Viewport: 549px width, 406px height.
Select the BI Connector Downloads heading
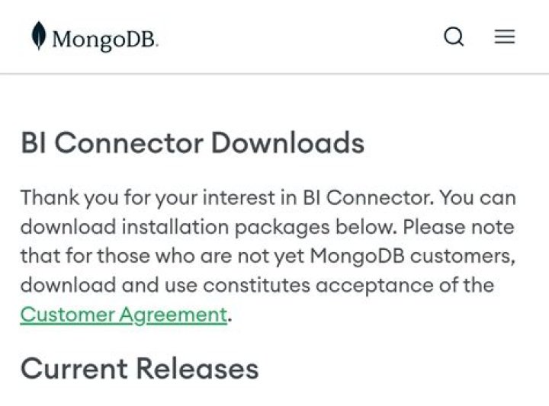tap(193, 143)
